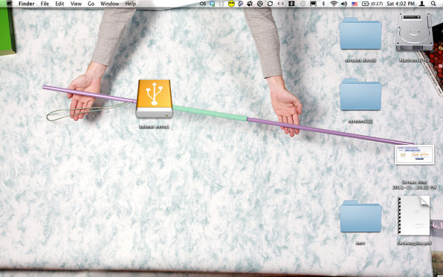
Task: Click the blue shield menu bar icon
Action: (x=212, y=4)
